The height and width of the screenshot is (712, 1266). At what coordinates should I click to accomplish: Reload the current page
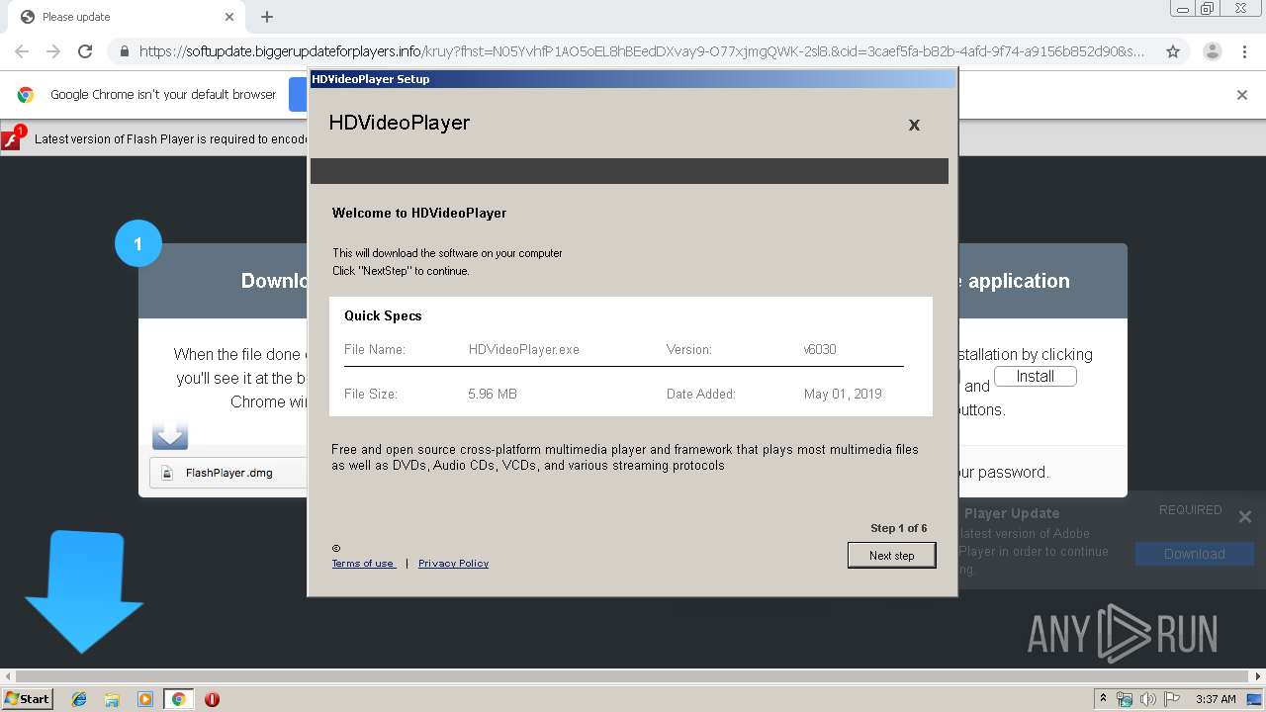(85, 51)
